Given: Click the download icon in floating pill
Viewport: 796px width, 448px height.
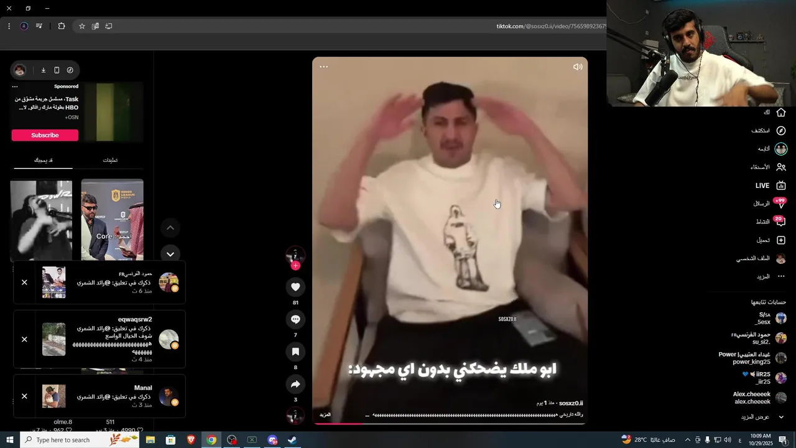Looking at the screenshot, I should click(44, 70).
